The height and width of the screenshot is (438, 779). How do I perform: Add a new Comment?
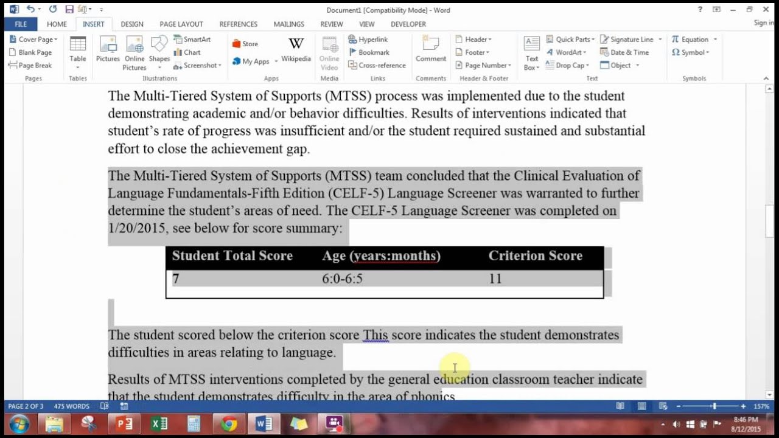[x=431, y=50]
